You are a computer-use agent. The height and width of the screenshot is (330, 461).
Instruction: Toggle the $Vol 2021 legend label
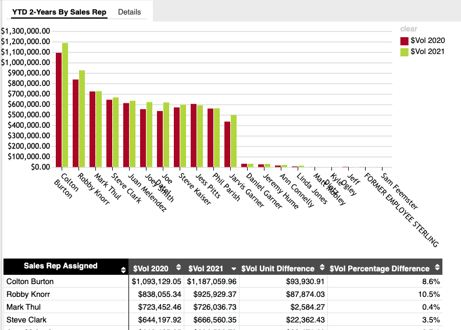pyautogui.click(x=427, y=52)
